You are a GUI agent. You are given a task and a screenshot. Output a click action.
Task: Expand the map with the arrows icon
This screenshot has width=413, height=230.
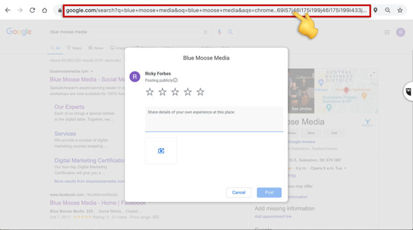pos(372,75)
